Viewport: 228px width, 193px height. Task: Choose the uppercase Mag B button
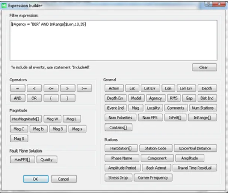click(58, 129)
